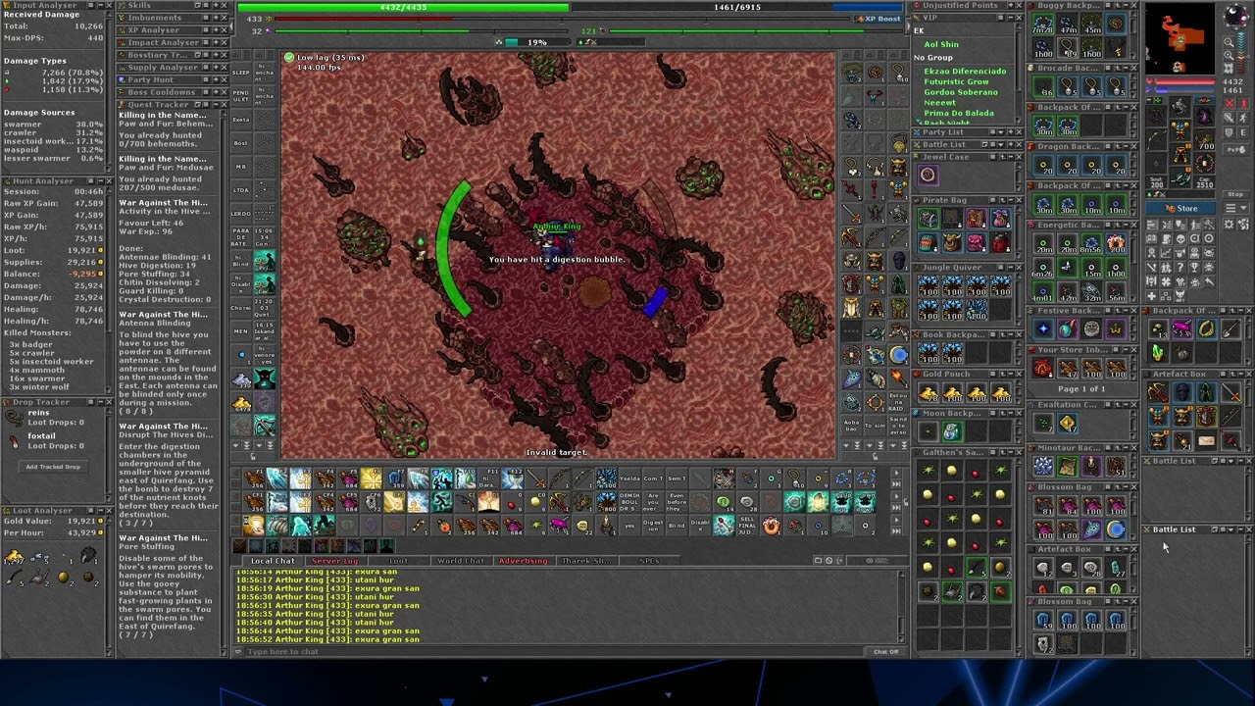The width and height of the screenshot is (1255, 706).
Task: Click the chat log scrollbar
Action: (x=903, y=607)
